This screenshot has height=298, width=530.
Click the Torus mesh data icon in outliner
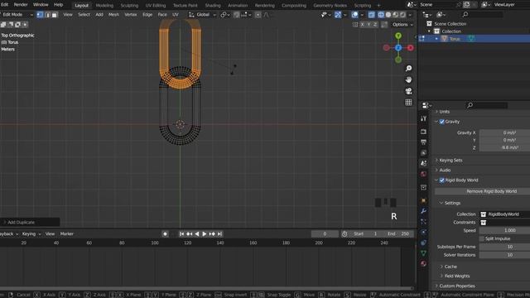471,39
